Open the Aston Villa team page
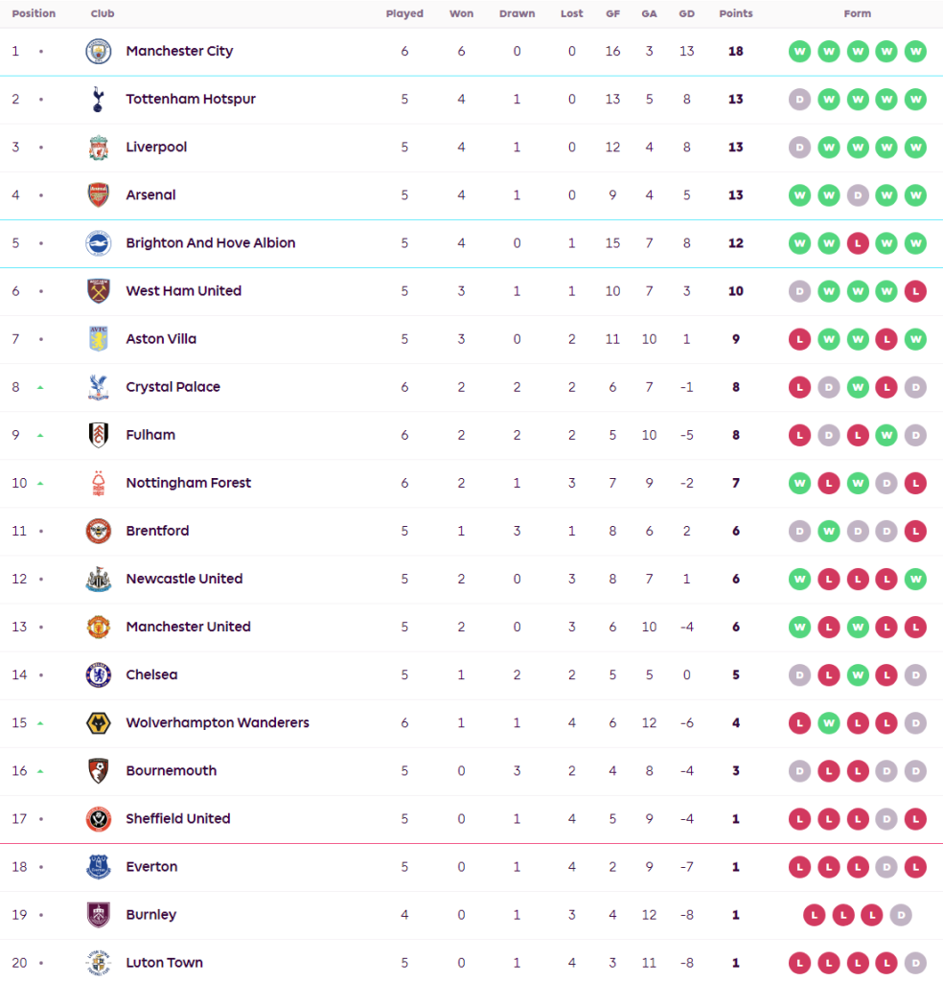This screenshot has height=981, width=943. pyautogui.click(x=161, y=339)
